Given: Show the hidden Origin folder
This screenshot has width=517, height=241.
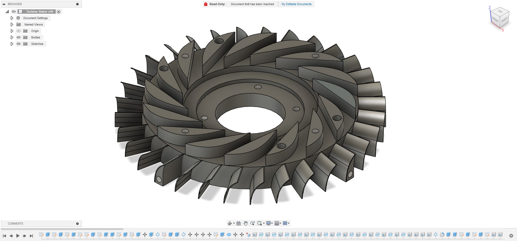Looking at the screenshot, I should (x=19, y=31).
